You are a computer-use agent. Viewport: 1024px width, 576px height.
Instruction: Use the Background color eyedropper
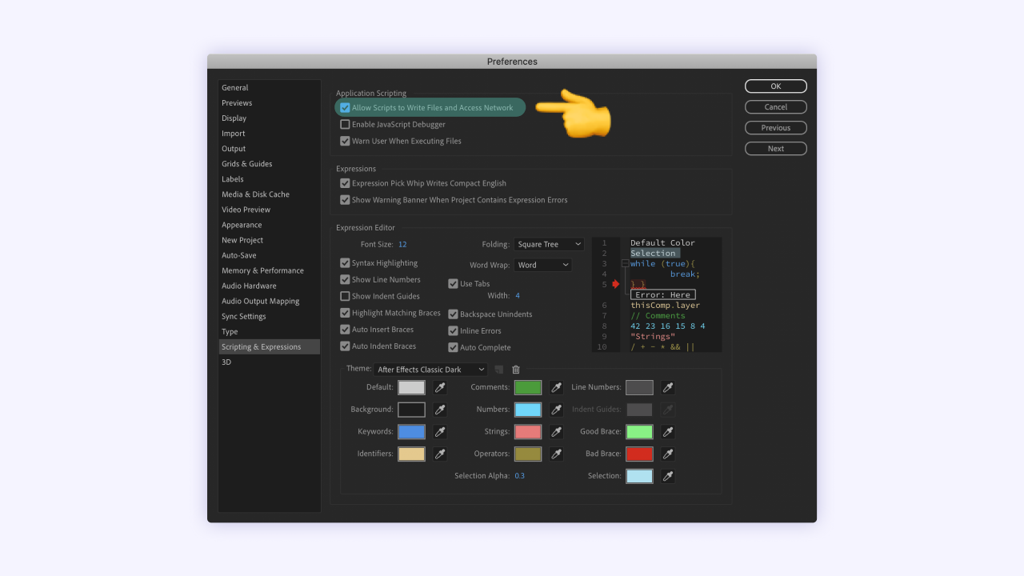point(440,410)
